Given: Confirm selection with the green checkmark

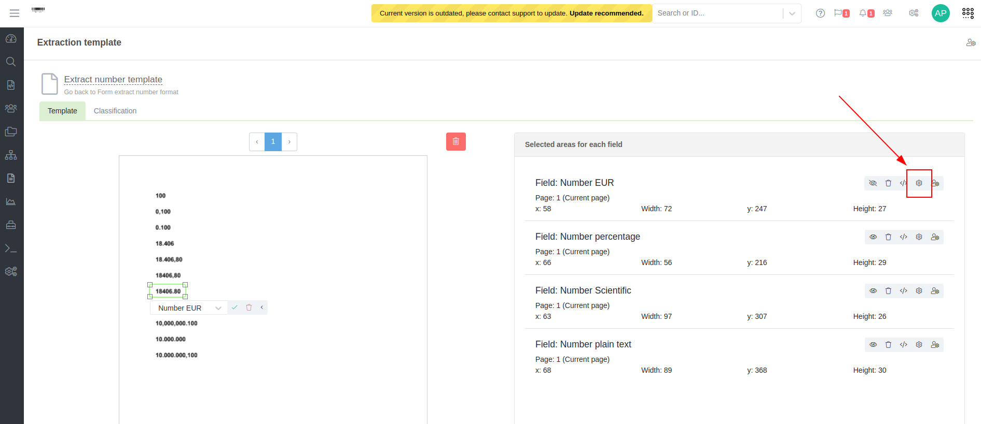Looking at the screenshot, I should tap(234, 308).
